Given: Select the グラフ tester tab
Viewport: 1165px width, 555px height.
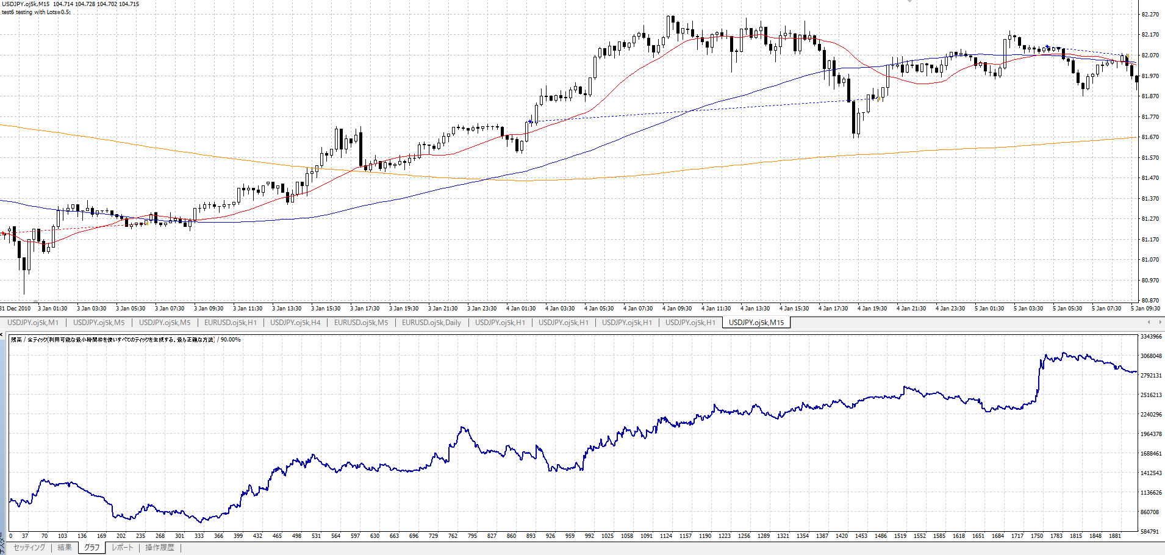Looking at the screenshot, I should 92,548.
